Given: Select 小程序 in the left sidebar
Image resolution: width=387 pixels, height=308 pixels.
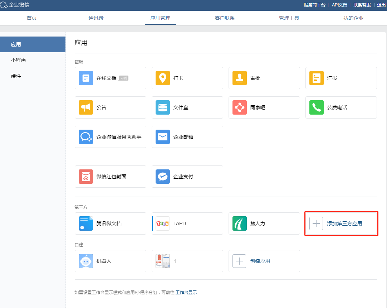Looking at the screenshot, I should (19, 60).
